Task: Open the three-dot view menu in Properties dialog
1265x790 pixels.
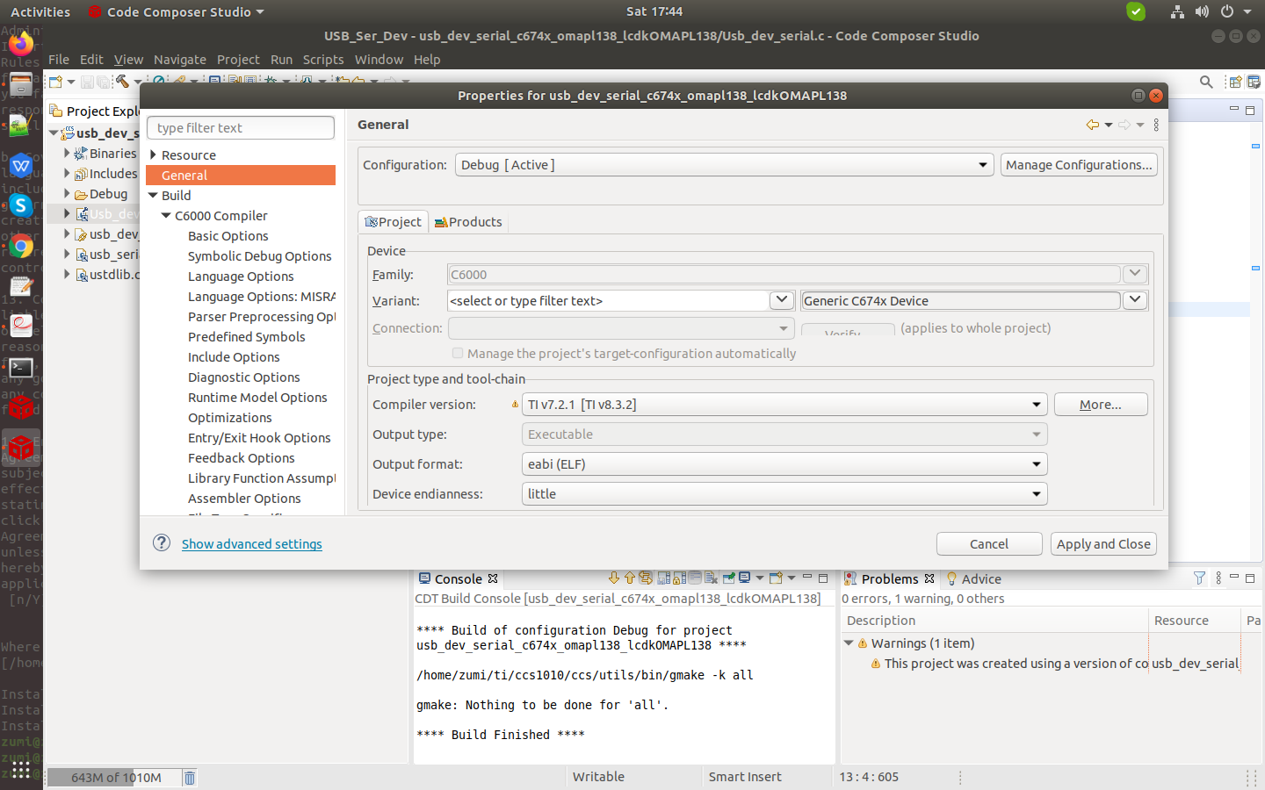Action: pyautogui.click(x=1156, y=125)
